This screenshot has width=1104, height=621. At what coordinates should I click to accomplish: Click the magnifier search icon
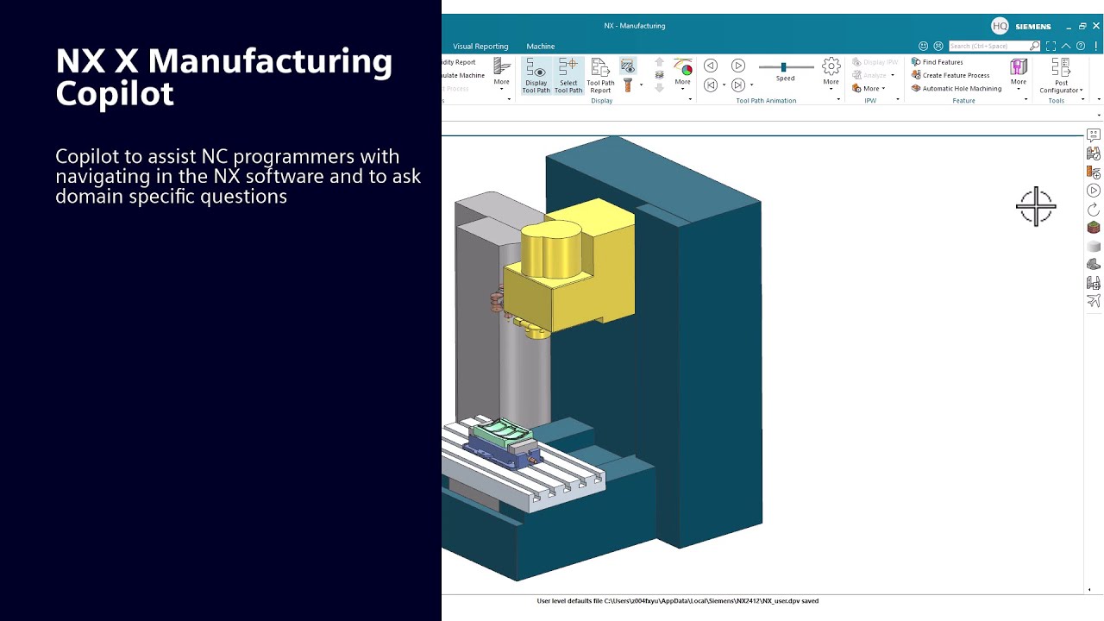point(1035,46)
